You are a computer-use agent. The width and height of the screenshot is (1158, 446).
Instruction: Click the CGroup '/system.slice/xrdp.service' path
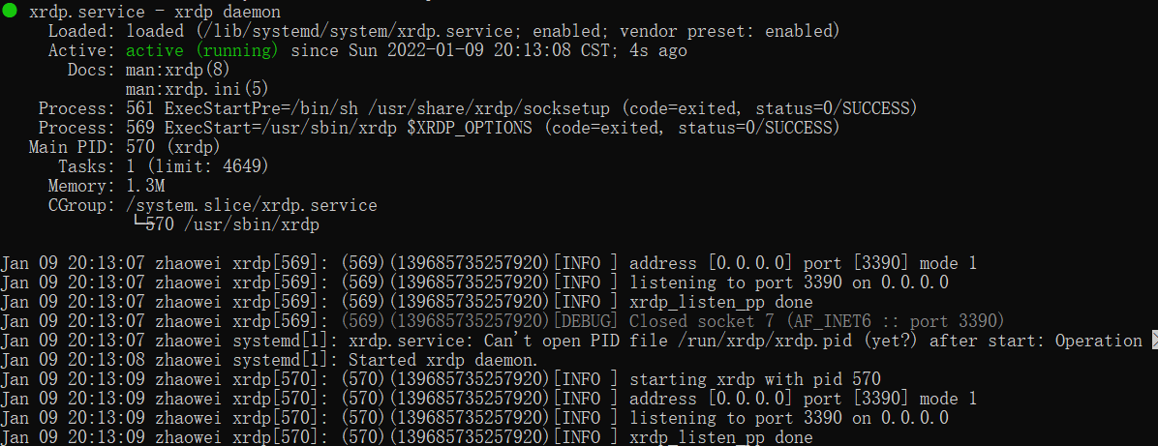click(251, 205)
